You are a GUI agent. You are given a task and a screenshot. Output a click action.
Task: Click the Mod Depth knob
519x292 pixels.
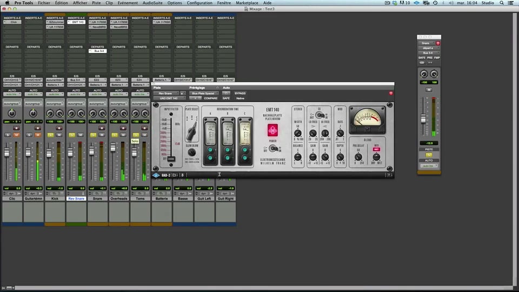point(340,157)
